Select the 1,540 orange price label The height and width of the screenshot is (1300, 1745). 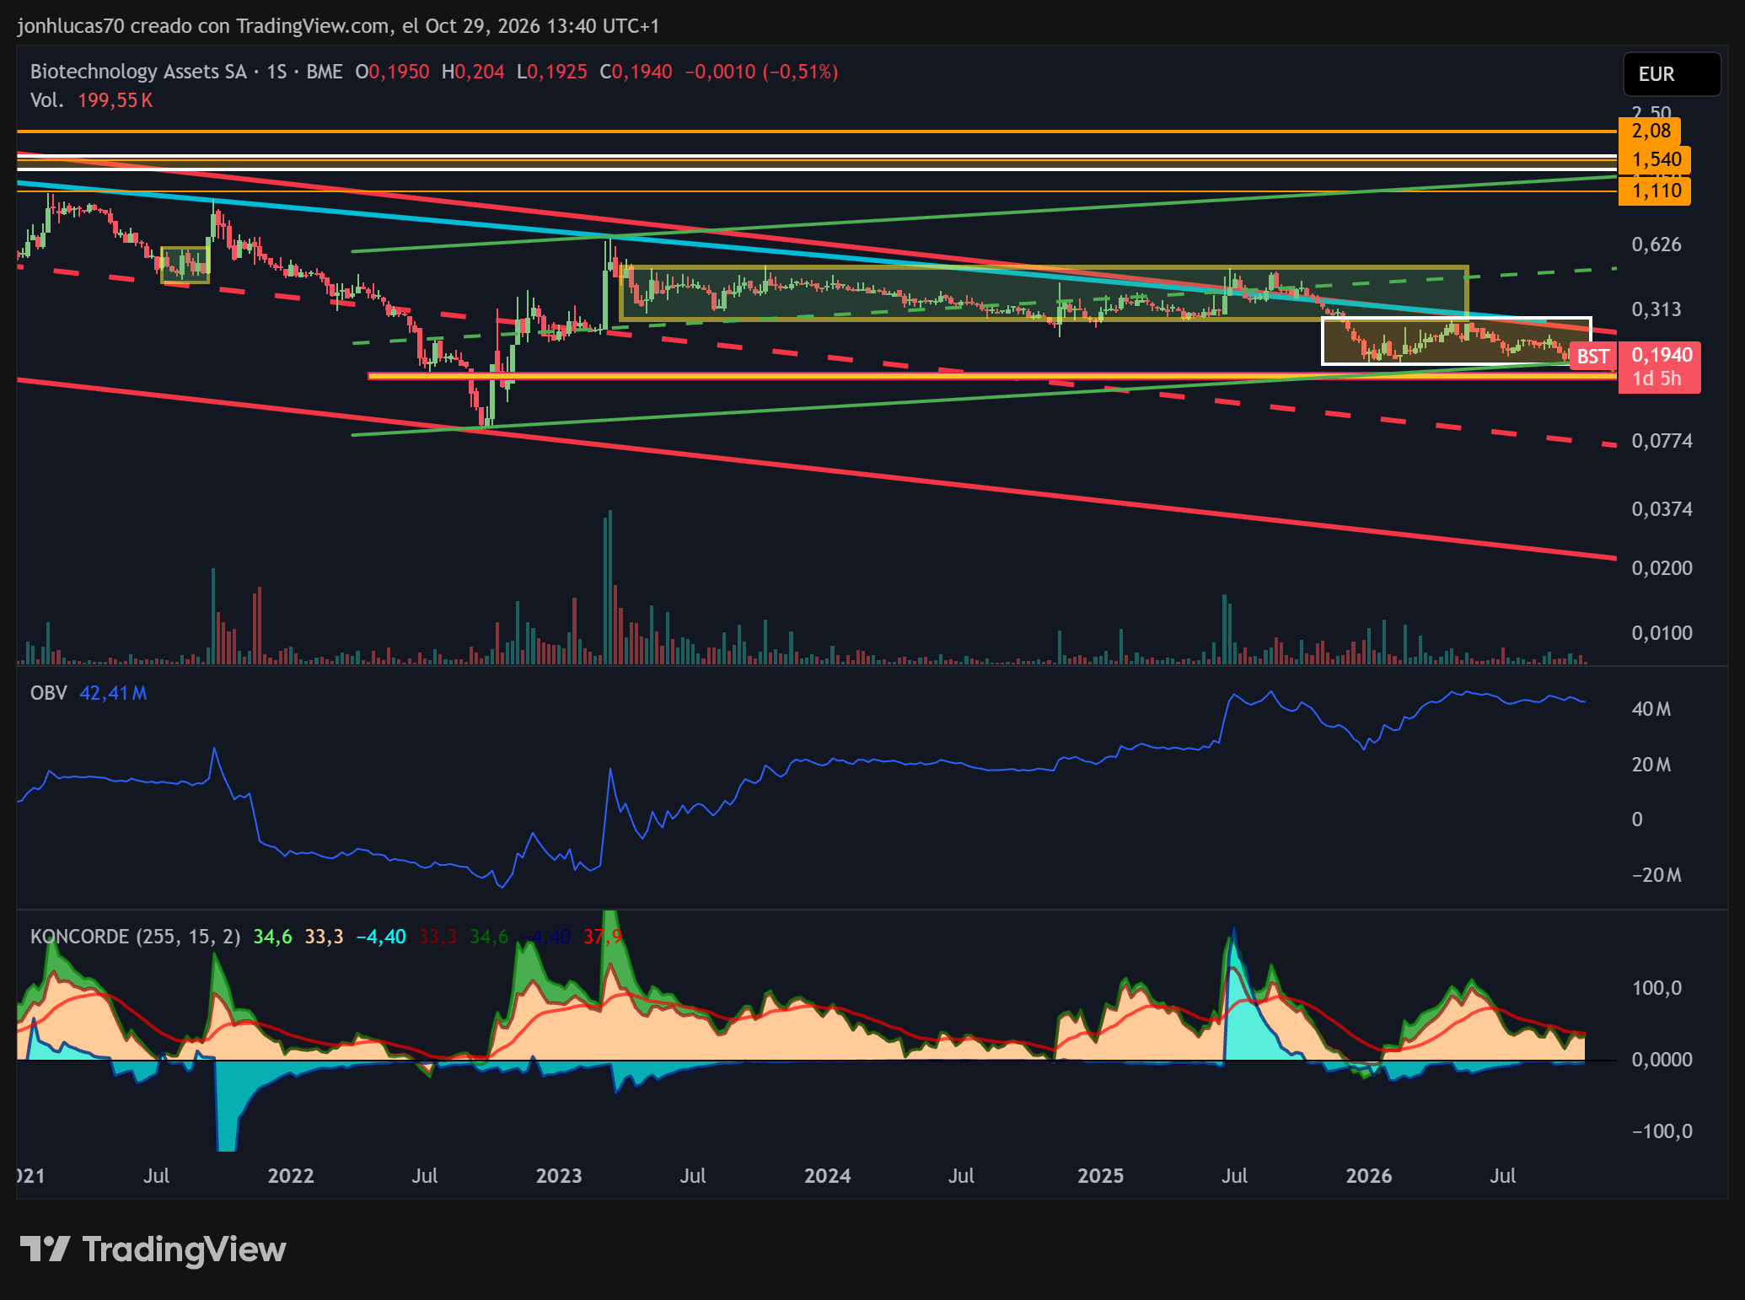(x=1655, y=159)
